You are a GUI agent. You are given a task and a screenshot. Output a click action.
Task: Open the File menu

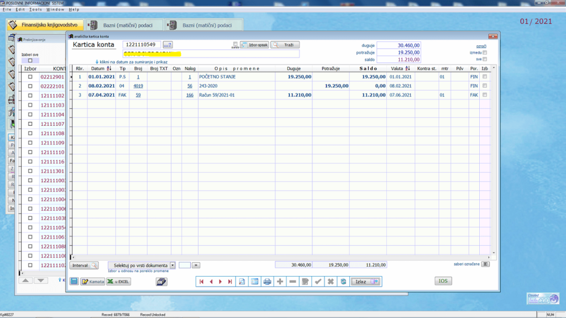7,9
